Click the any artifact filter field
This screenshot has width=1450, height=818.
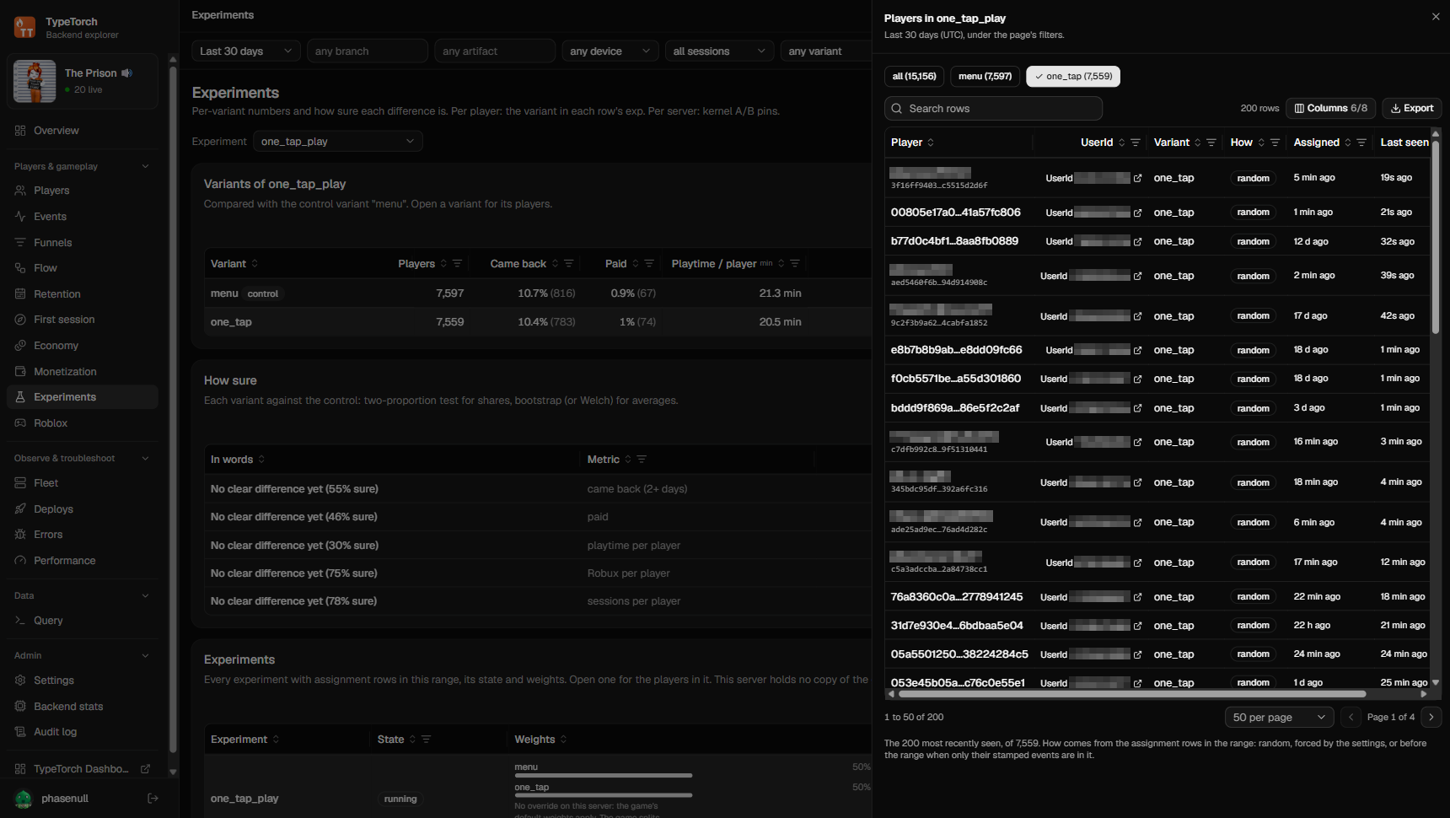[x=495, y=51]
